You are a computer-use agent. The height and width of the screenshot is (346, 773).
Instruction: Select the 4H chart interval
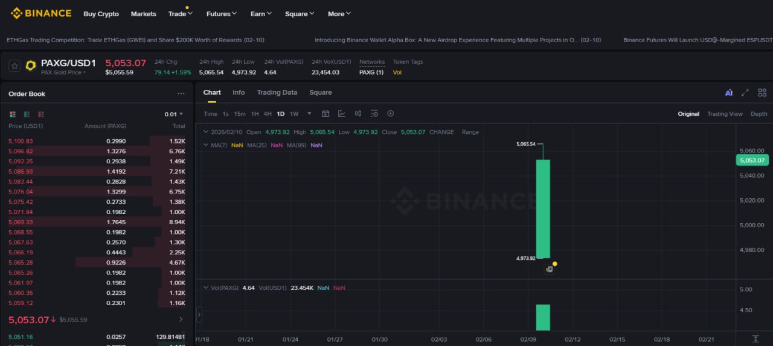[268, 114]
